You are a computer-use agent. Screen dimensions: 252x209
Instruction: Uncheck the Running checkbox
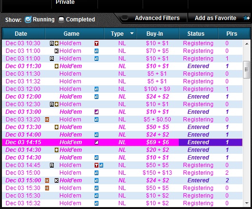coord(28,20)
